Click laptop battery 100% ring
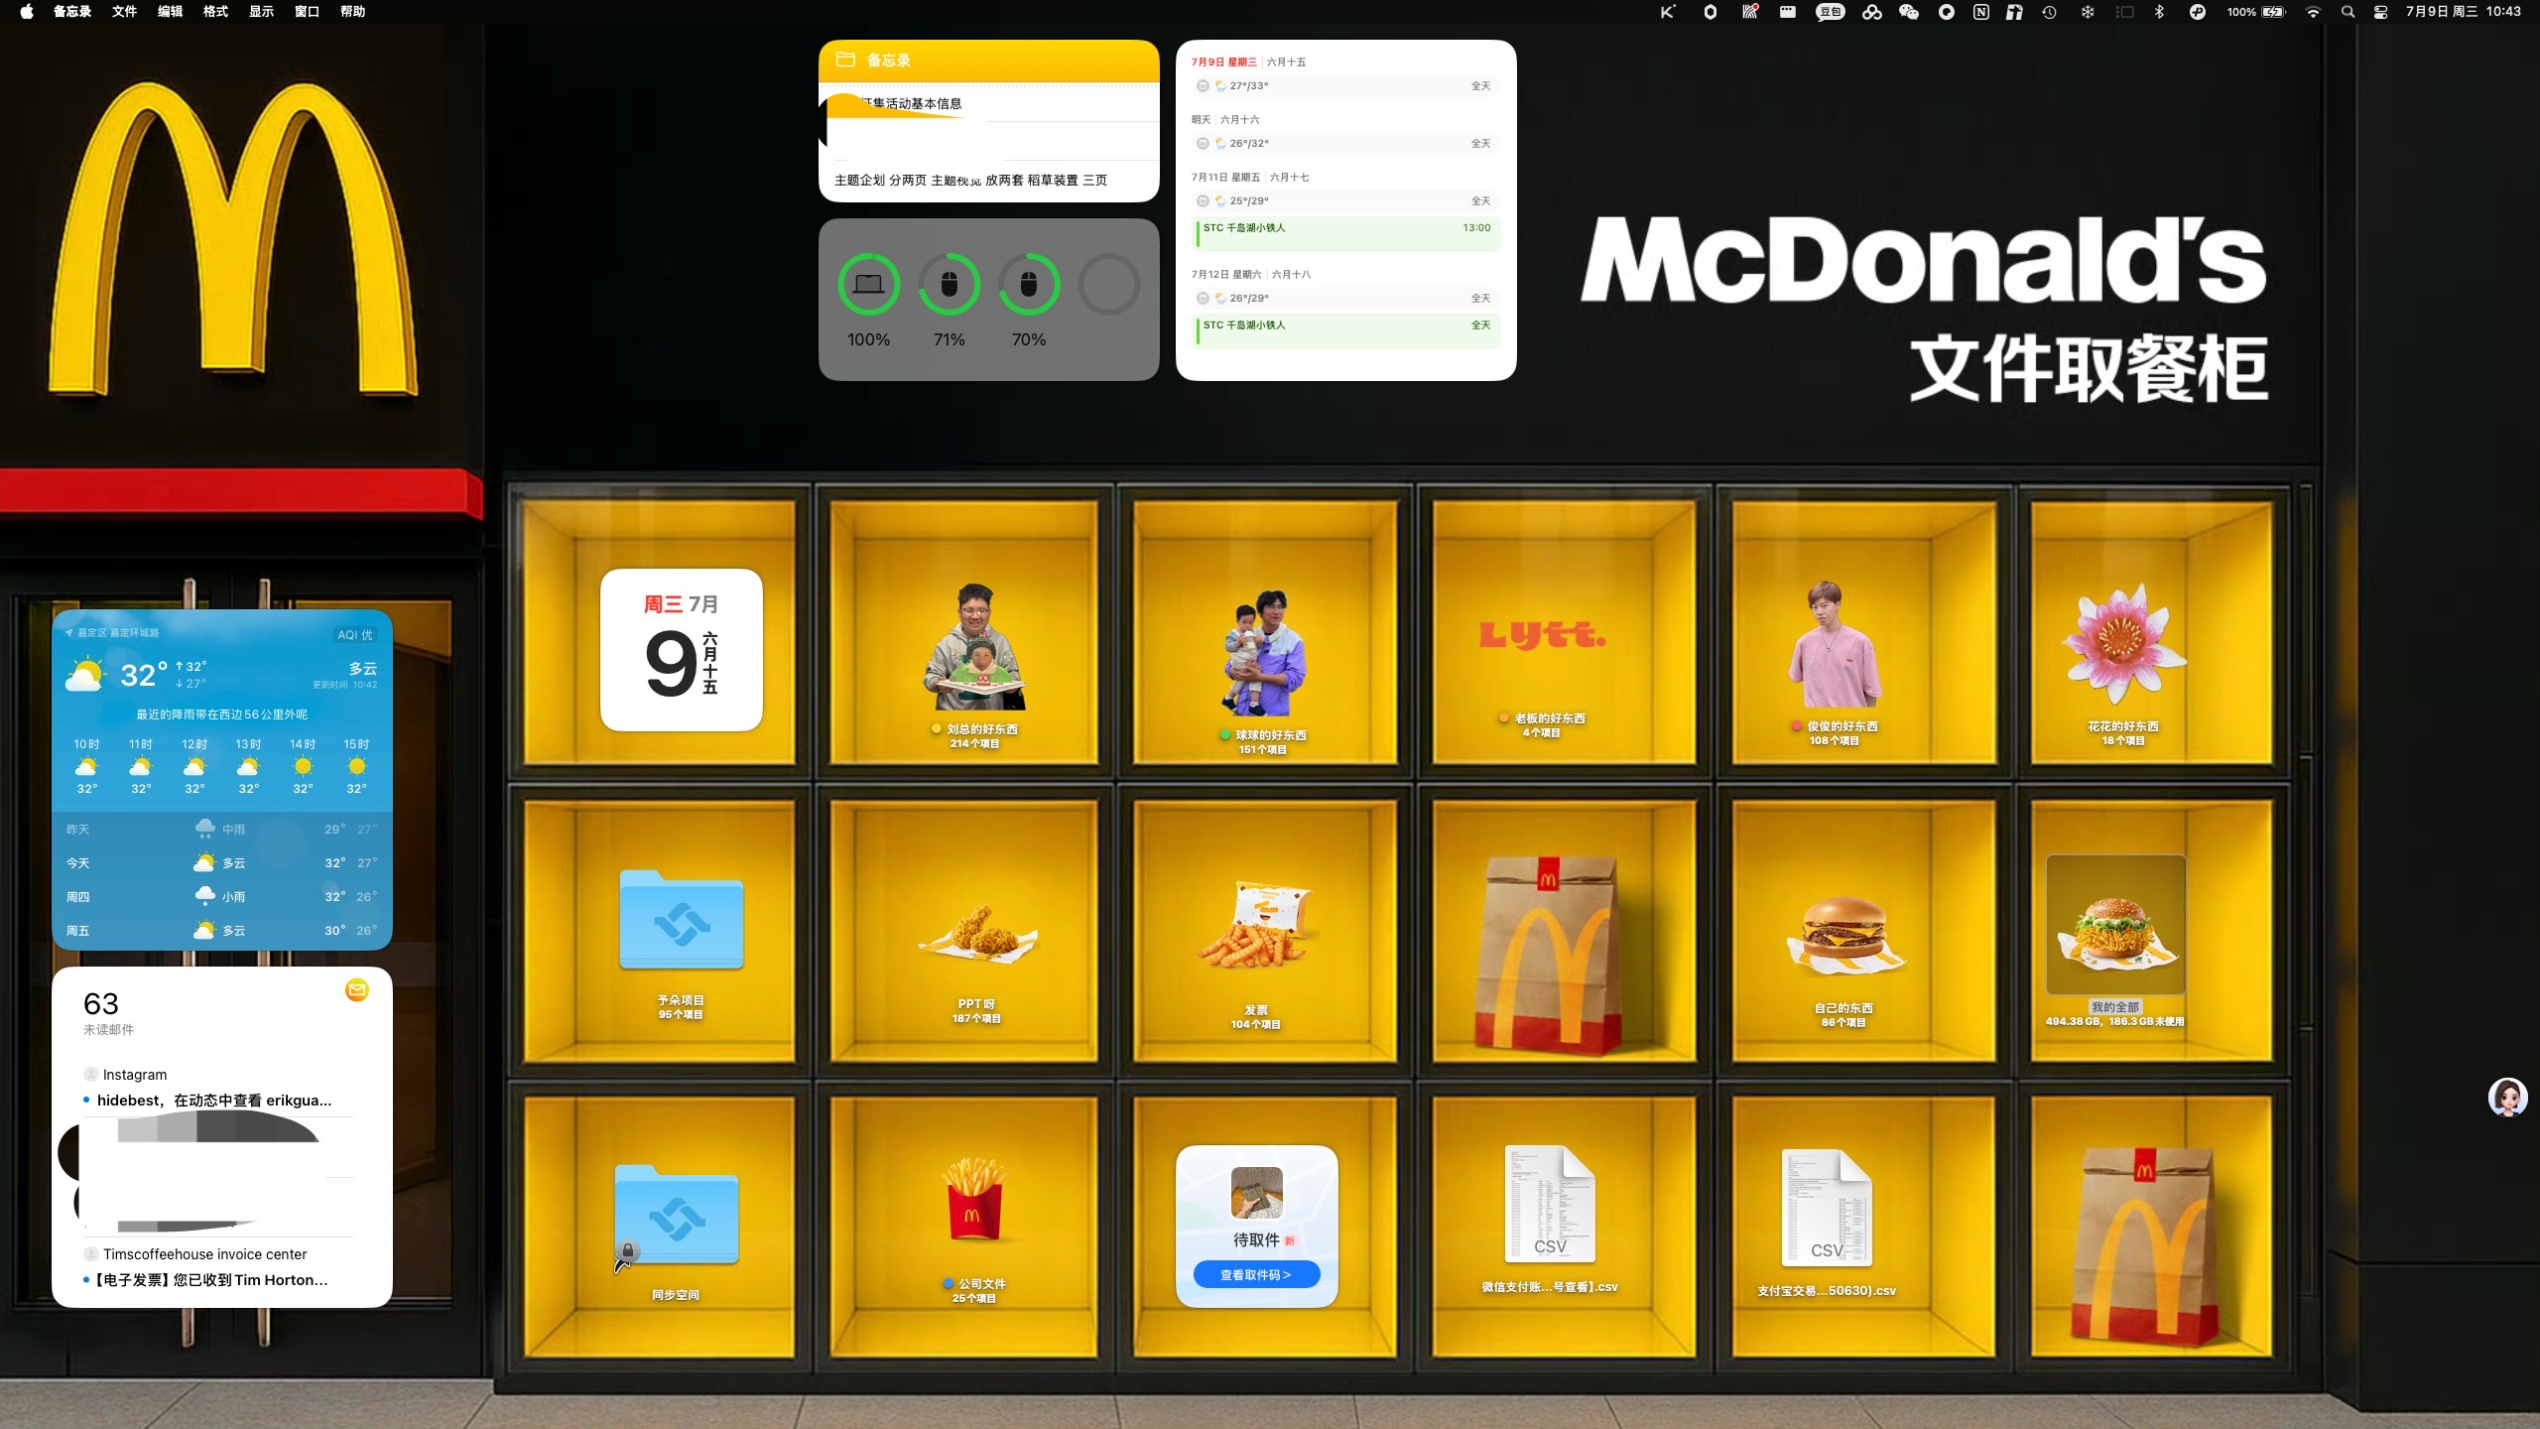The image size is (2540, 1429). point(868,285)
